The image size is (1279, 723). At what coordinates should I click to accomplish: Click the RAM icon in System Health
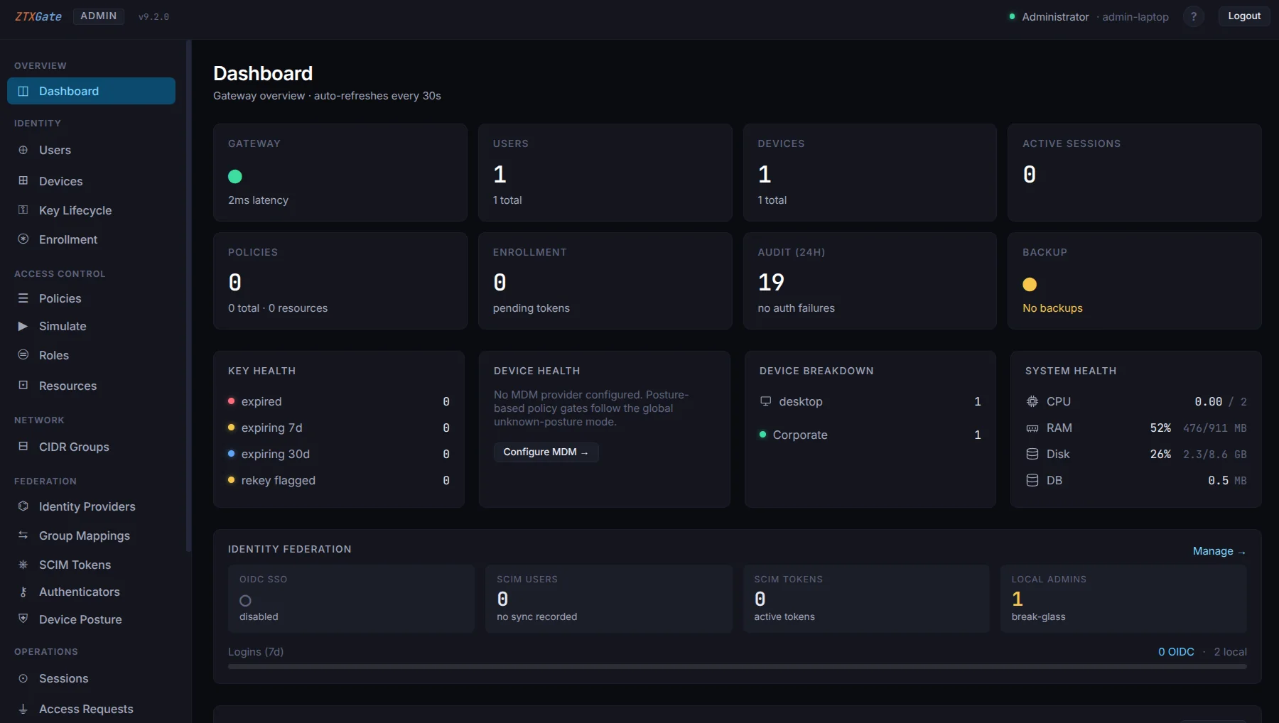pos(1032,428)
